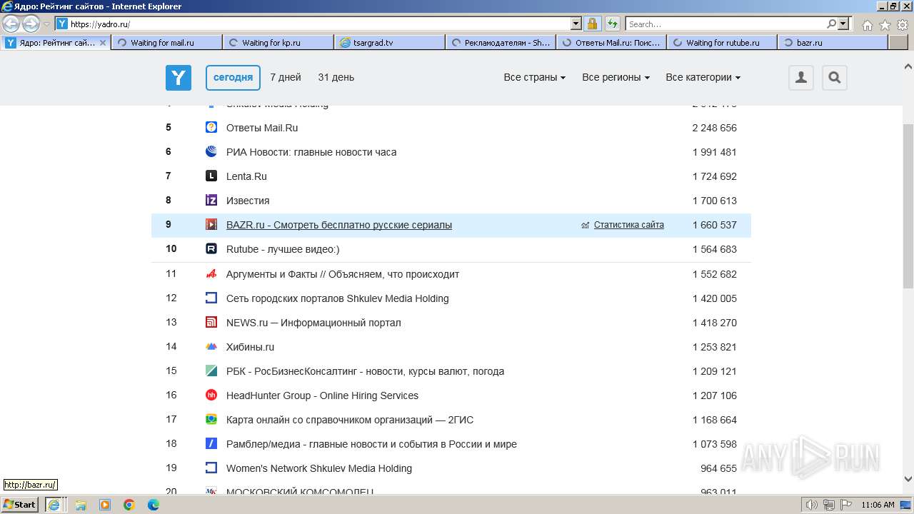
Task: Click the refresh page icon
Action: point(613,24)
